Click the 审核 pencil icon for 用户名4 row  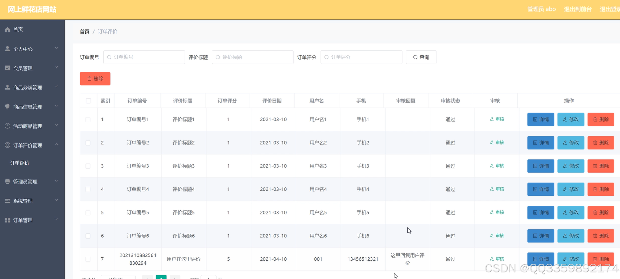click(x=492, y=189)
